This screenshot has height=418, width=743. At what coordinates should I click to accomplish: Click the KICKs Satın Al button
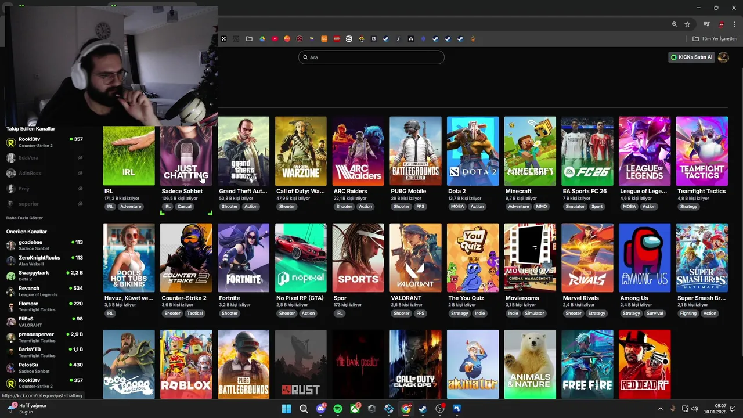[x=691, y=57]
